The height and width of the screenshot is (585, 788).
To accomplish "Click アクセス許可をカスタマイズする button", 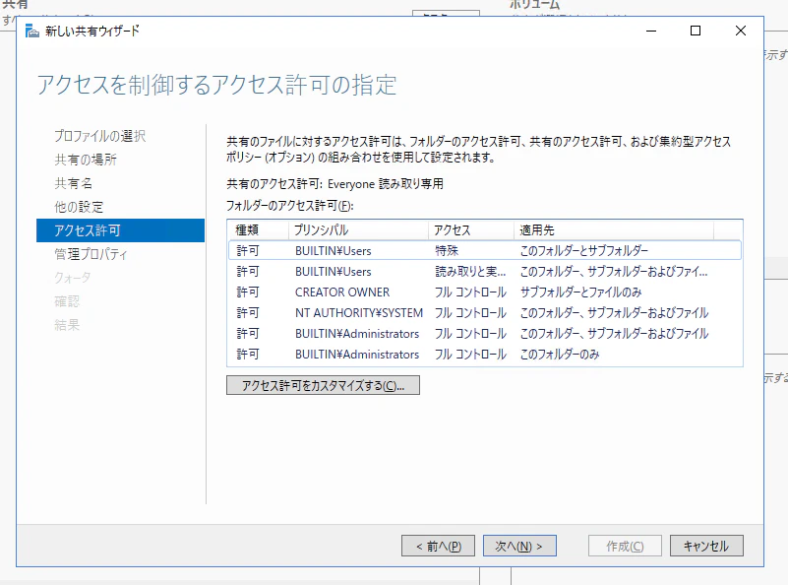I will (323, 385).
